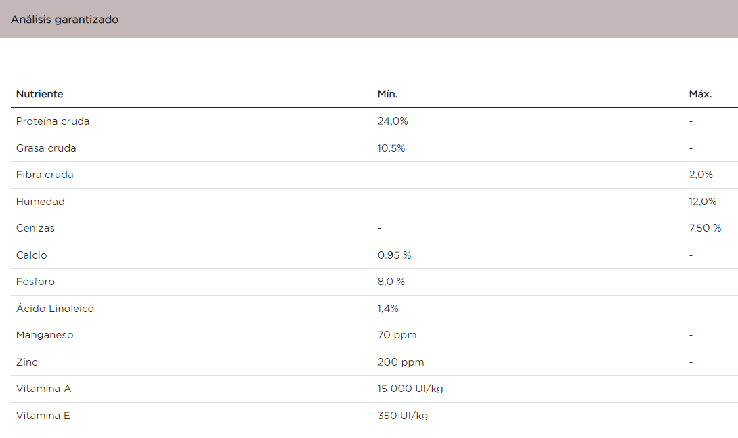This screenshot has width=738, height=438.
Task: Select the Proteína cruda row label
Action: [x=53, y=121]
